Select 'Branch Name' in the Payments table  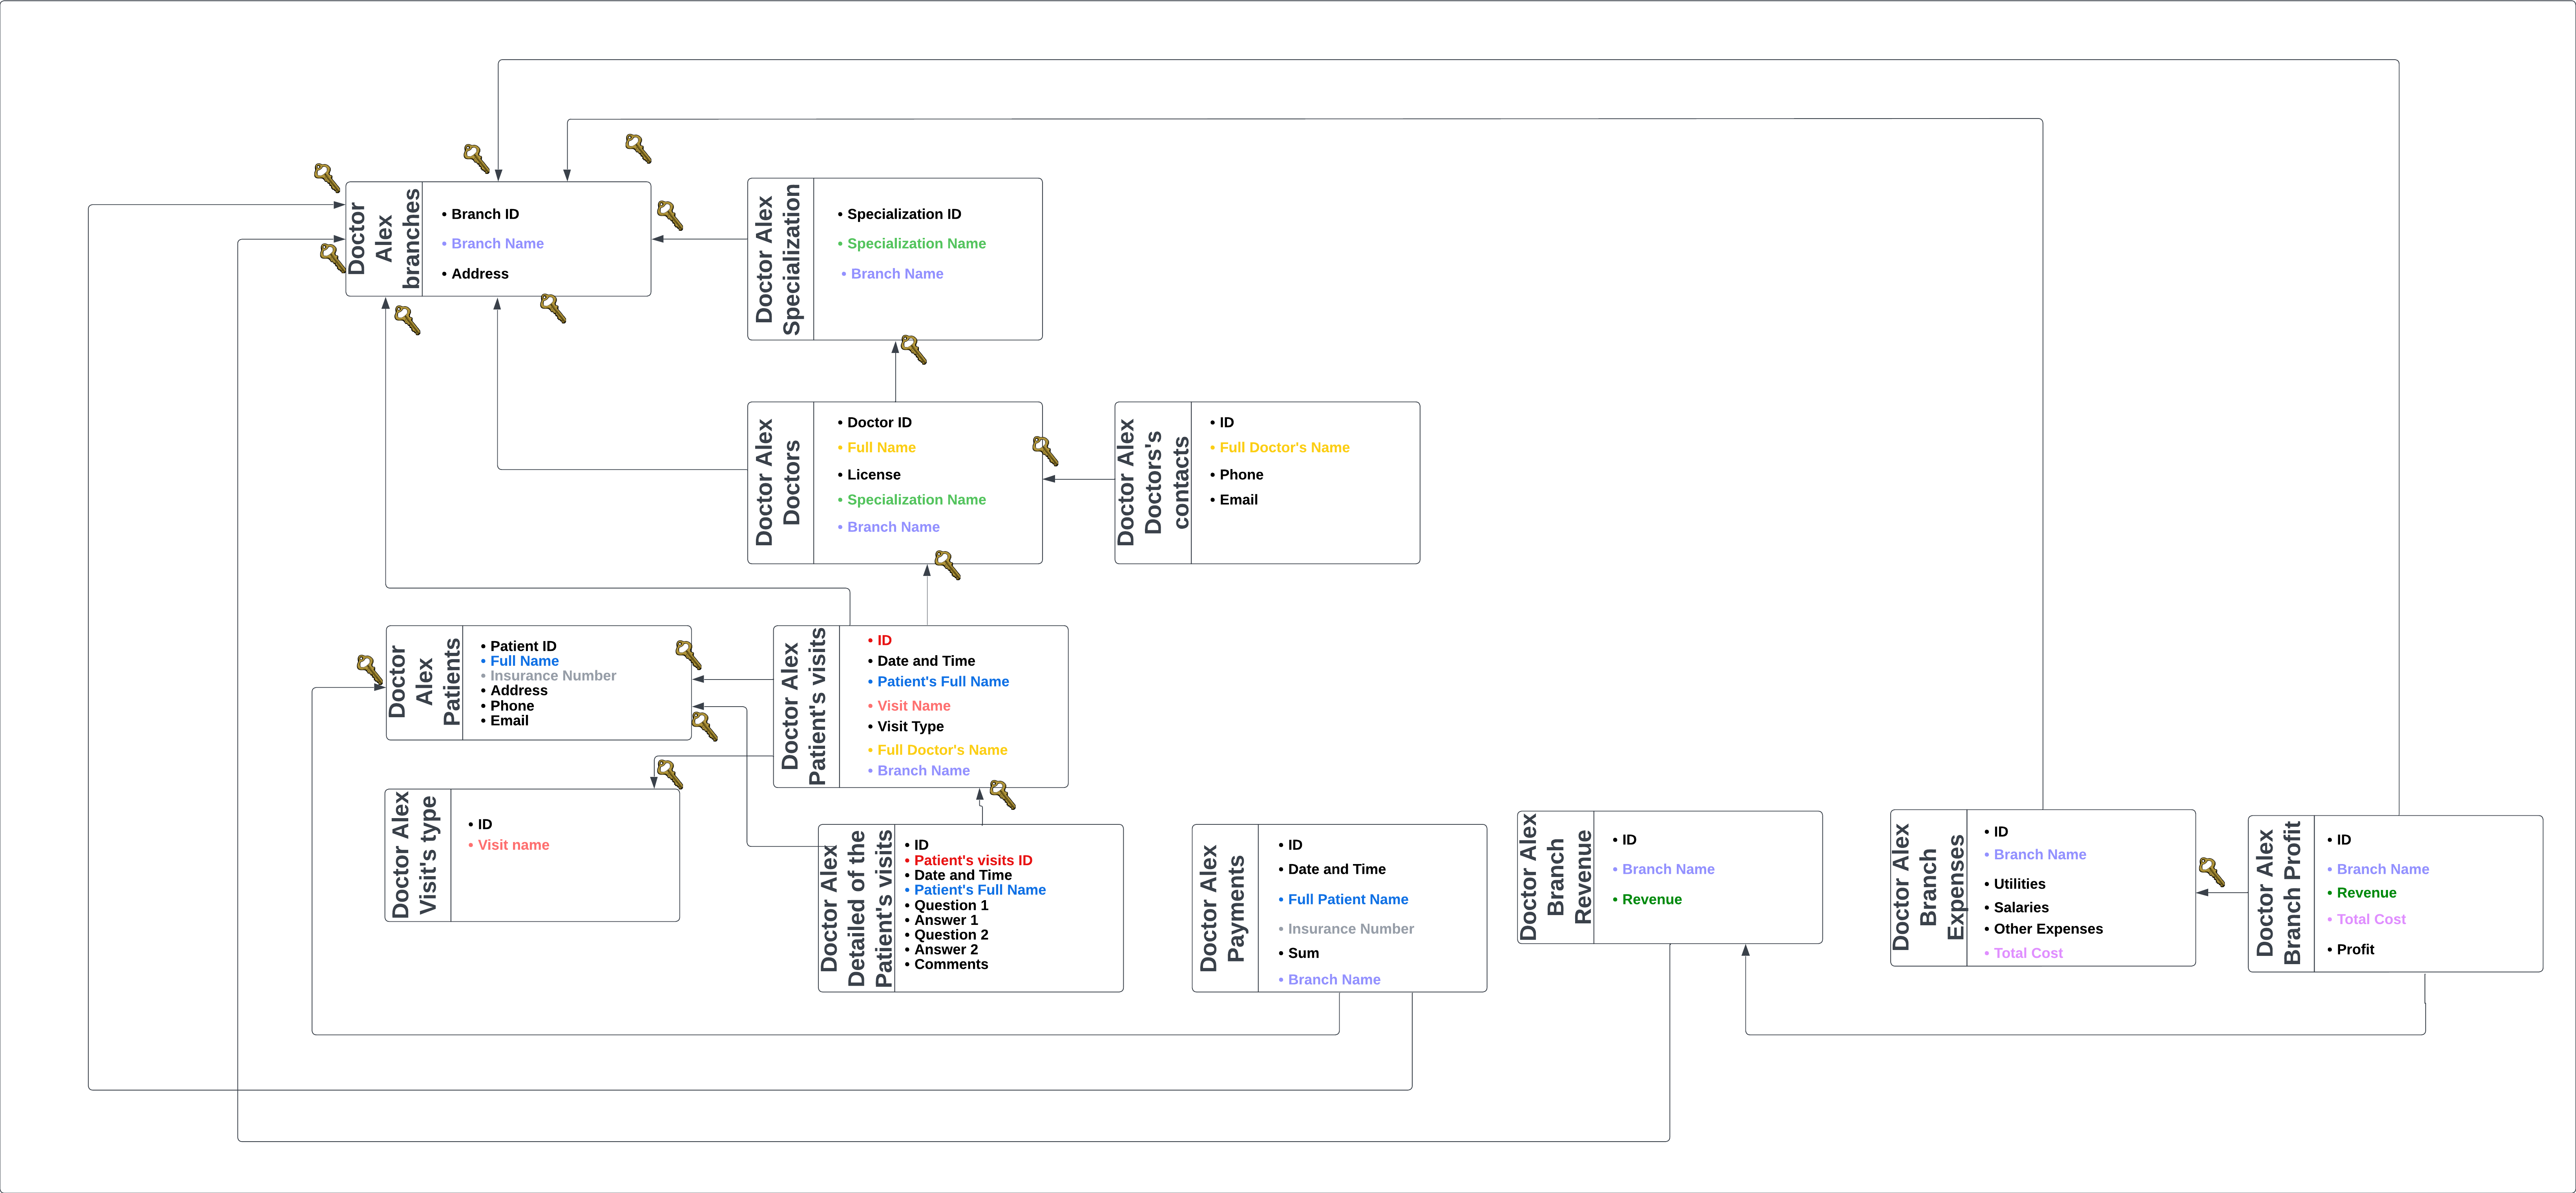pos(1334,979)
